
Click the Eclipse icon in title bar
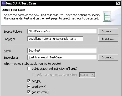(4, 3)
